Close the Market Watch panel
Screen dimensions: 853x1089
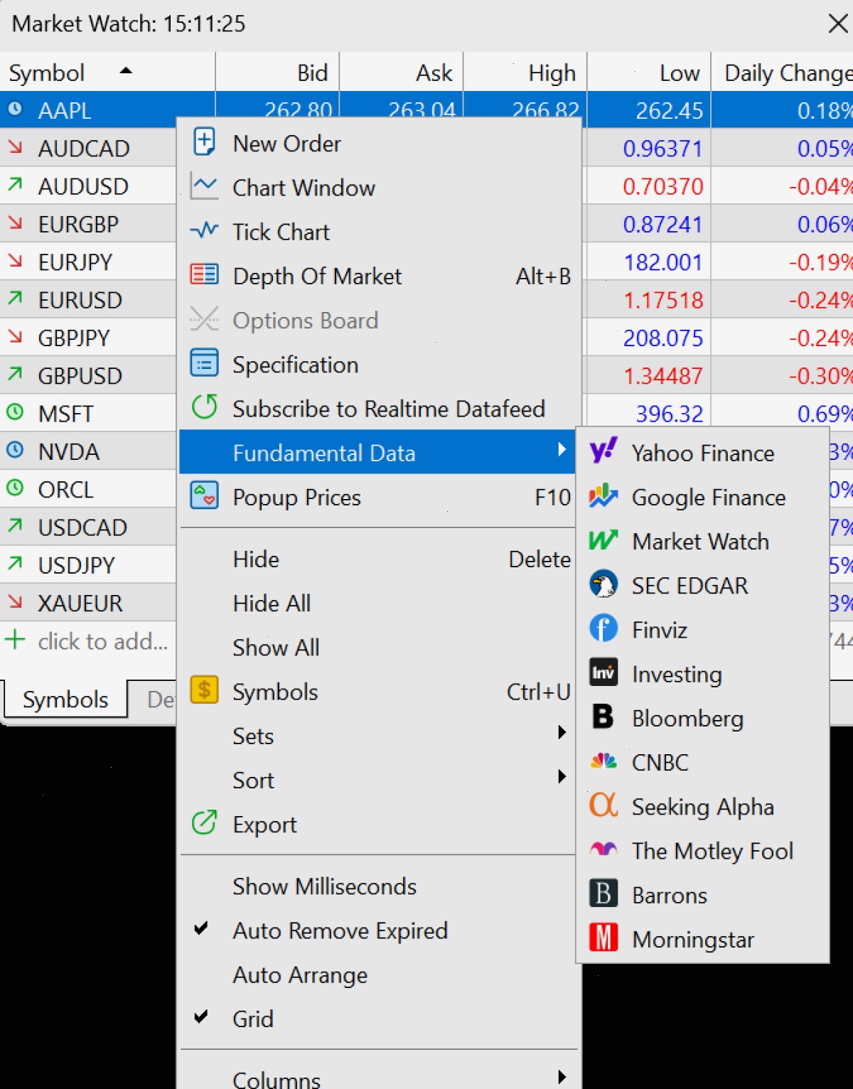[x=838, y=23]
